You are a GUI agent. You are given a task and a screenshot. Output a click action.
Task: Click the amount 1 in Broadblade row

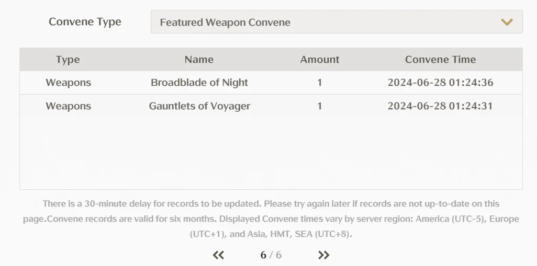coord(319,83)
